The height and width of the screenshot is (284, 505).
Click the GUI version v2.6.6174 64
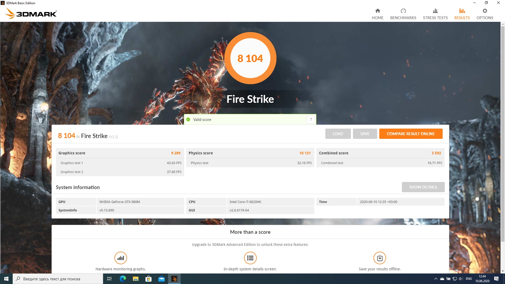239,210
